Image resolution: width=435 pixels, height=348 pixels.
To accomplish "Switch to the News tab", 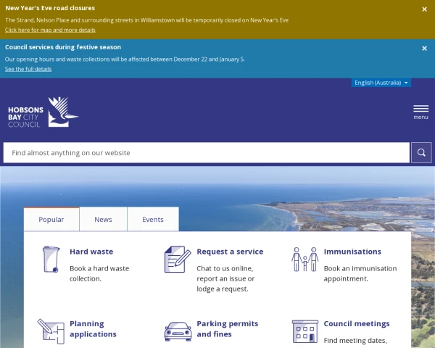I will click(103, 219).
